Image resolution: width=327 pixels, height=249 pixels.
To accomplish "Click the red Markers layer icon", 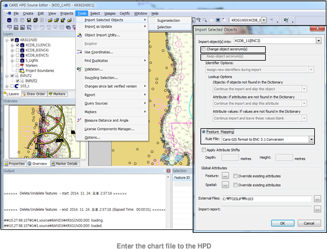I will (22, 65).
